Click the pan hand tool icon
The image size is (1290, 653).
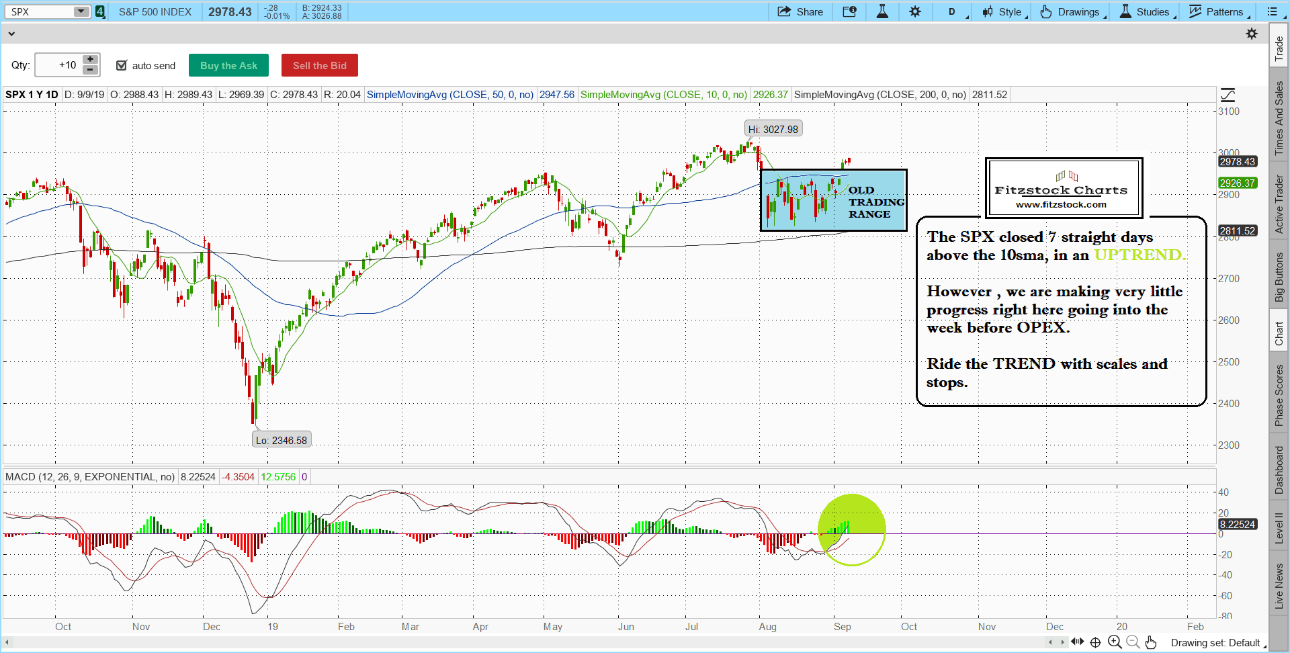(1151, 642)
